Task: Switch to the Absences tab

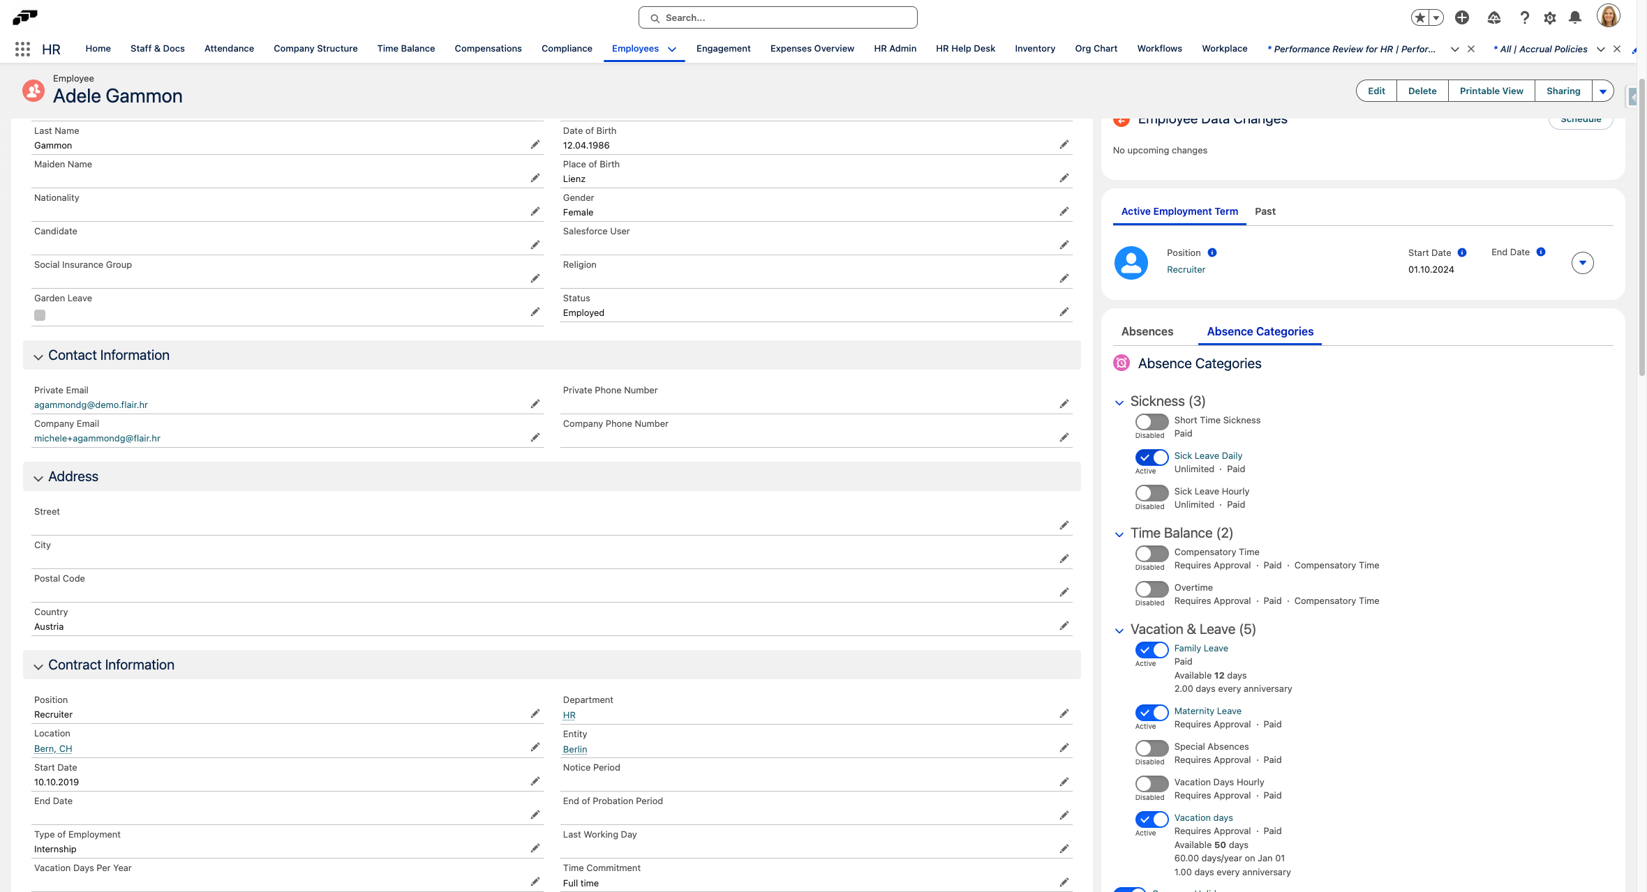Action: click(x=1147, y=332)
